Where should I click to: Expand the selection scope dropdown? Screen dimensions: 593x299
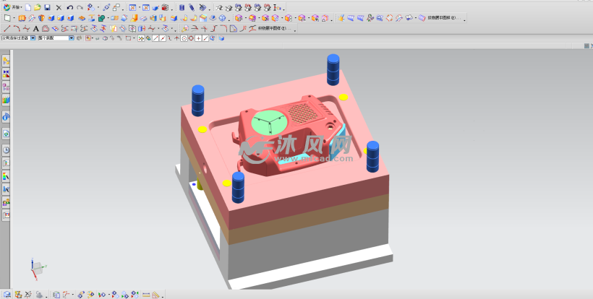tap(71, 38)
